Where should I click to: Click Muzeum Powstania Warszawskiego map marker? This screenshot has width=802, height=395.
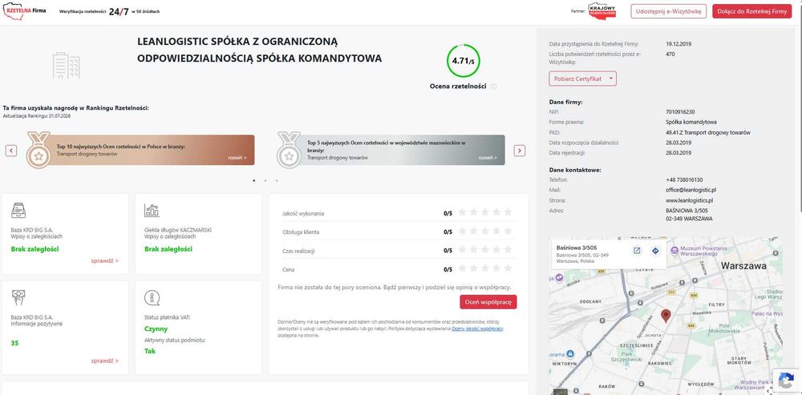click(674, 250)
